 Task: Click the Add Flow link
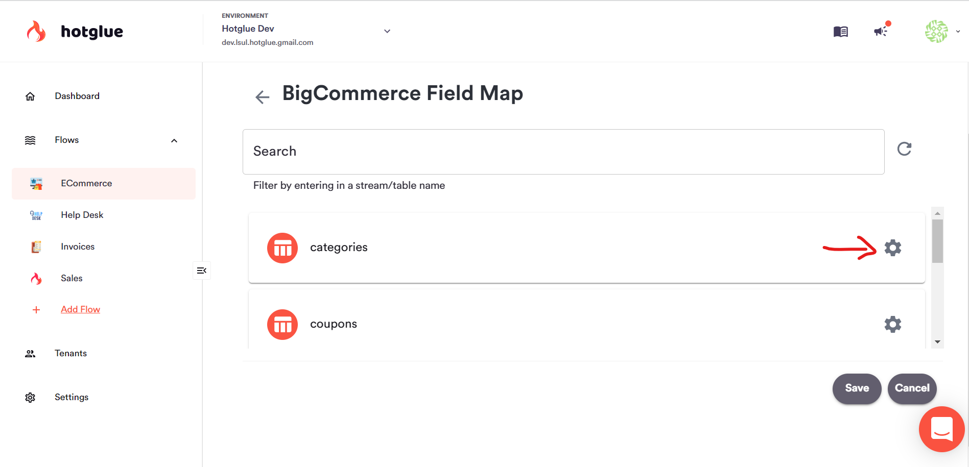pyautogui.click(x=80, y=309)
